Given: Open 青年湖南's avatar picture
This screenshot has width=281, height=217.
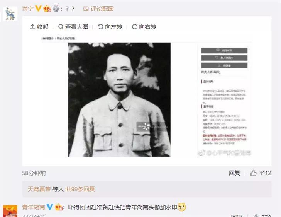Looking at the screenshot, I should point(10,211).
